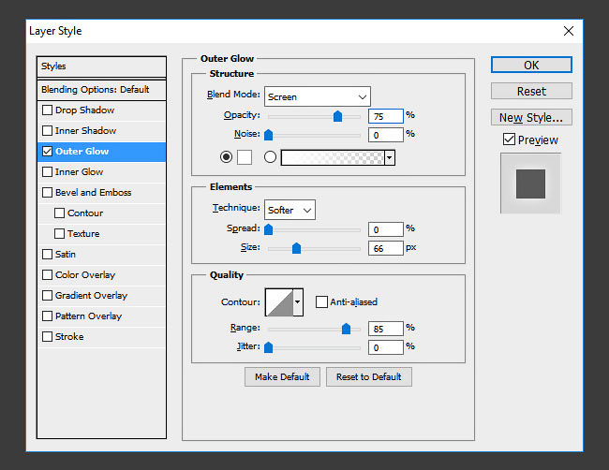Click the Size slider handle
This screenshot has height=470, width=609.
tap(296, 248)
